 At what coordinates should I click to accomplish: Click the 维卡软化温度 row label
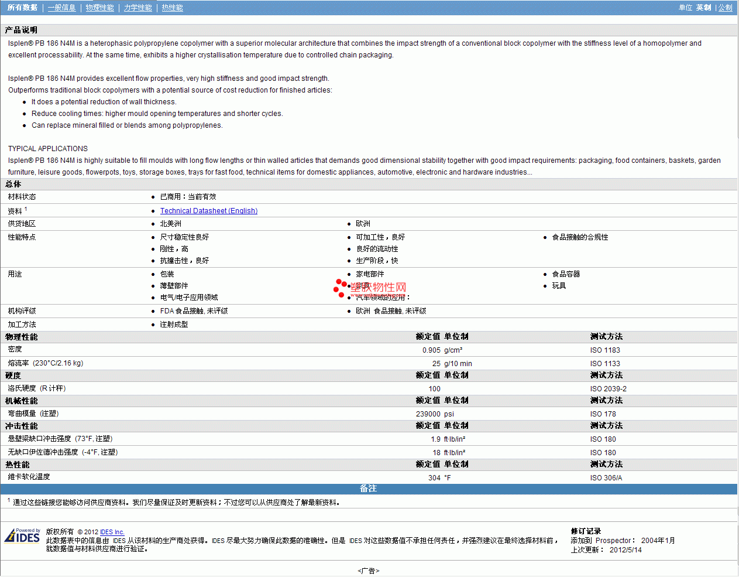[x=29, y=477]
